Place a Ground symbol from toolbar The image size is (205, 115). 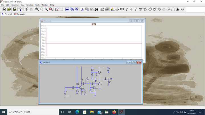(117, 9)
